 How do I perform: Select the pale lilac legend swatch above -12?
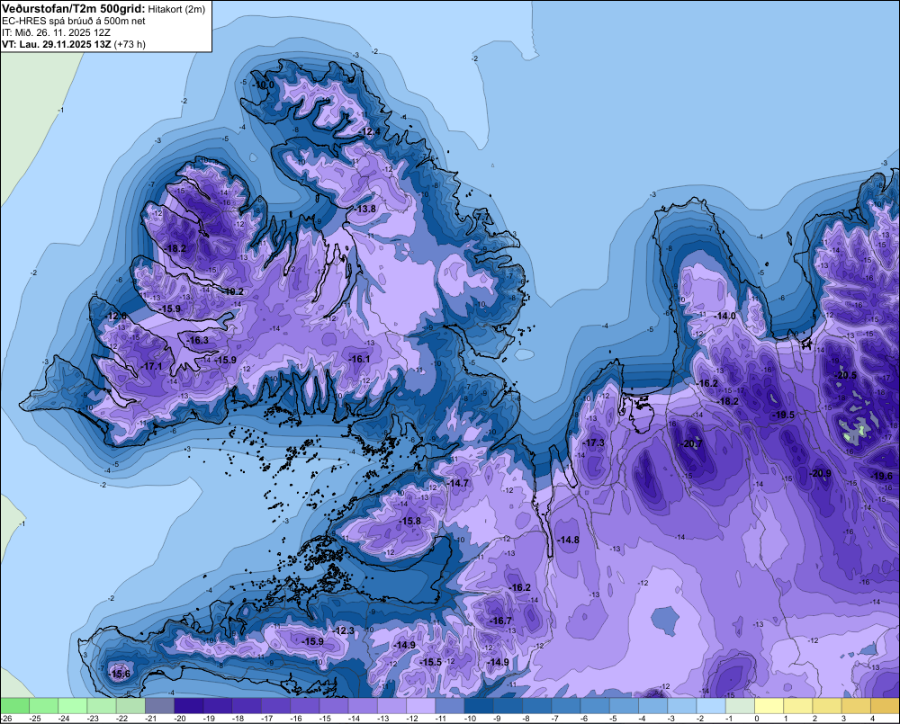coord(420,706)
